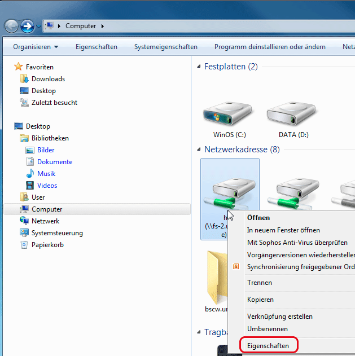Screen dimensions: 355x356
Task: Click the Forward navigation arrow button
Action: (x=27, y=26)
